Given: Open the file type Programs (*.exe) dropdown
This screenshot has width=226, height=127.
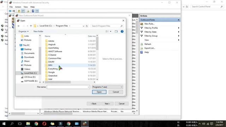Looking at the screenshot, I should (107, 87).
